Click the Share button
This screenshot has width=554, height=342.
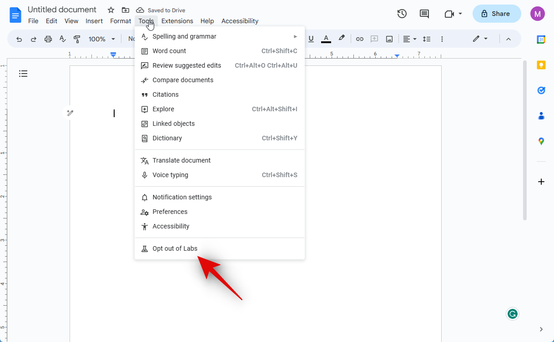pos(496,14)
